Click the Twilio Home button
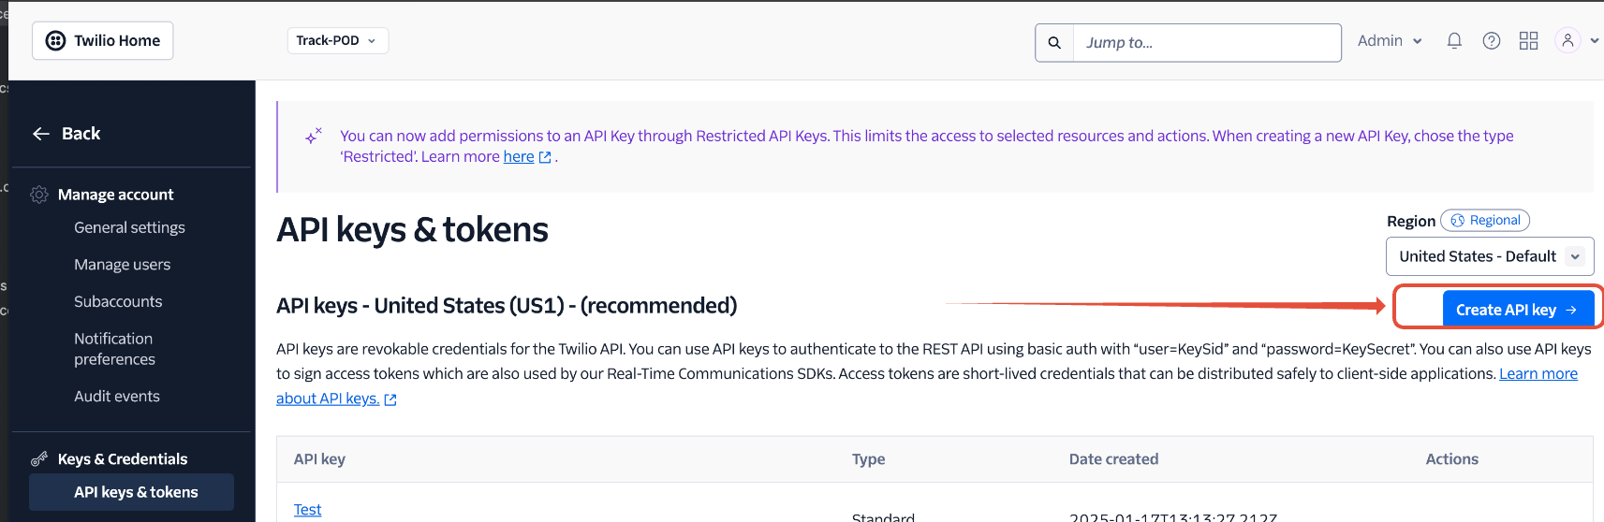 pos(103,41)
